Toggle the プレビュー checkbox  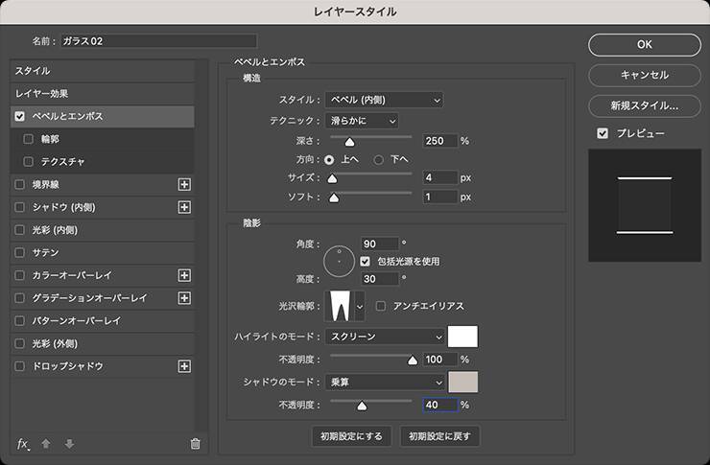tap(603, 133)
